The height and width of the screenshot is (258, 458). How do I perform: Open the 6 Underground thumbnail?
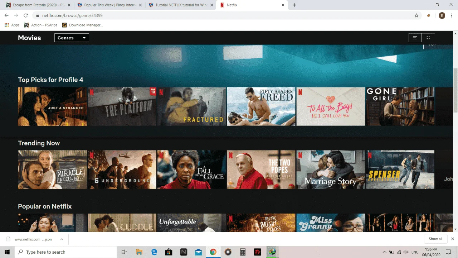pyautogui.click(x=122, y=169)
